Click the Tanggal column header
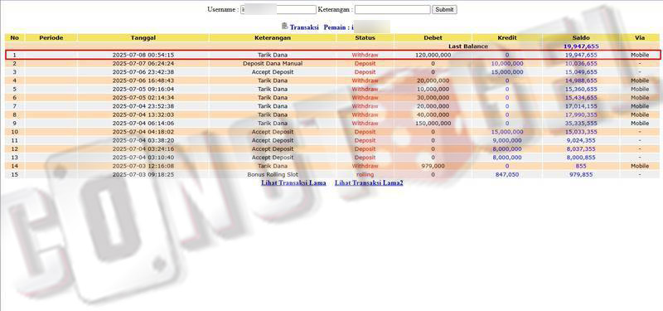 tap(143, 37)
